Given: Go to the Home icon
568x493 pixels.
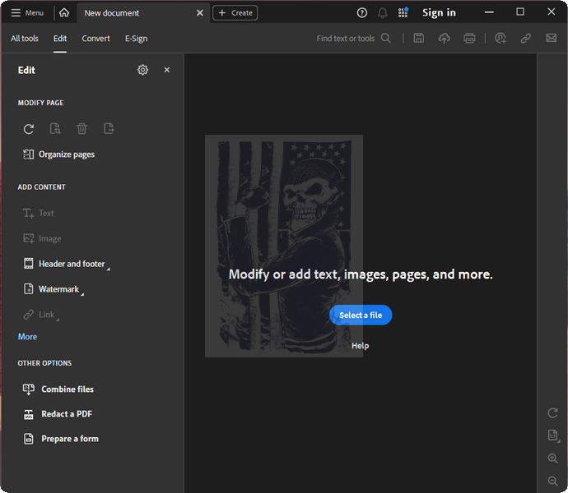Looking at the screenshot, I should click(64, 13).
